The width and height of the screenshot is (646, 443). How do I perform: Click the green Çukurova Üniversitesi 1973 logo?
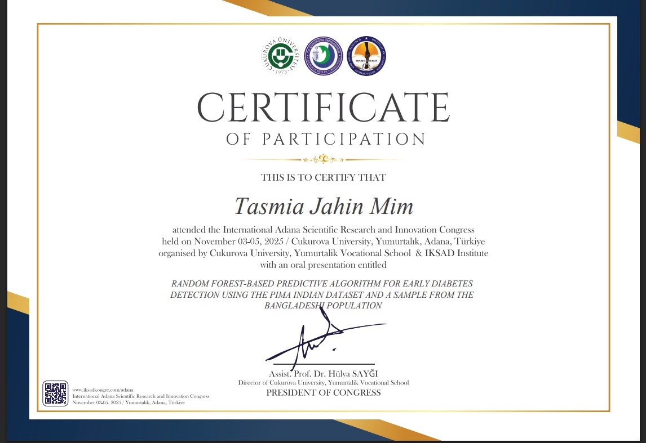click(281, 56)
